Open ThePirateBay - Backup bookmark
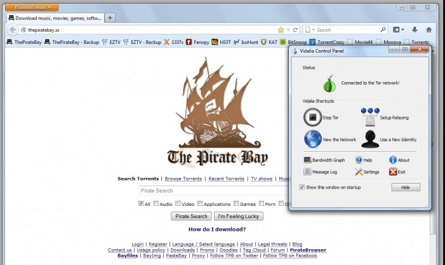Image resolution: width=445 pixels, height=265 pixels. [72, 42]
